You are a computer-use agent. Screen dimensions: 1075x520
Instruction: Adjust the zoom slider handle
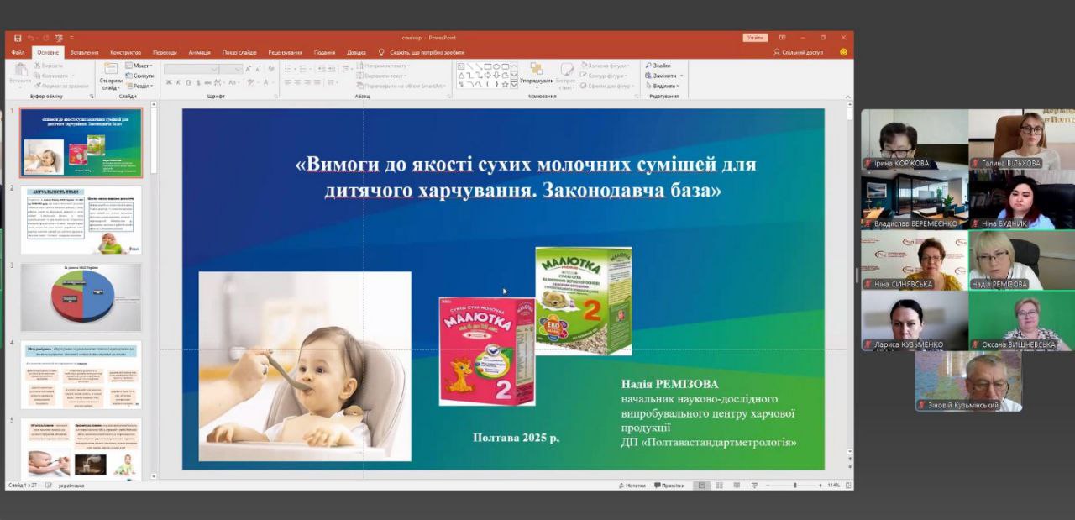pos(794,486)
